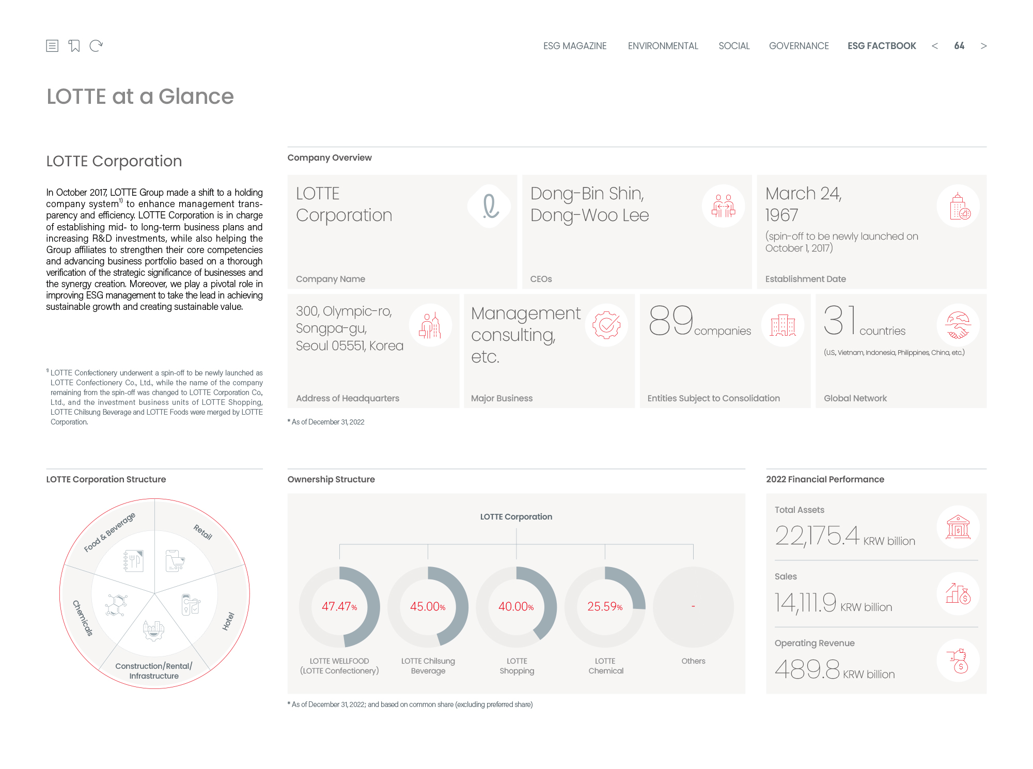Click the page number 64
1033x769 pixels.
(959, 46)
